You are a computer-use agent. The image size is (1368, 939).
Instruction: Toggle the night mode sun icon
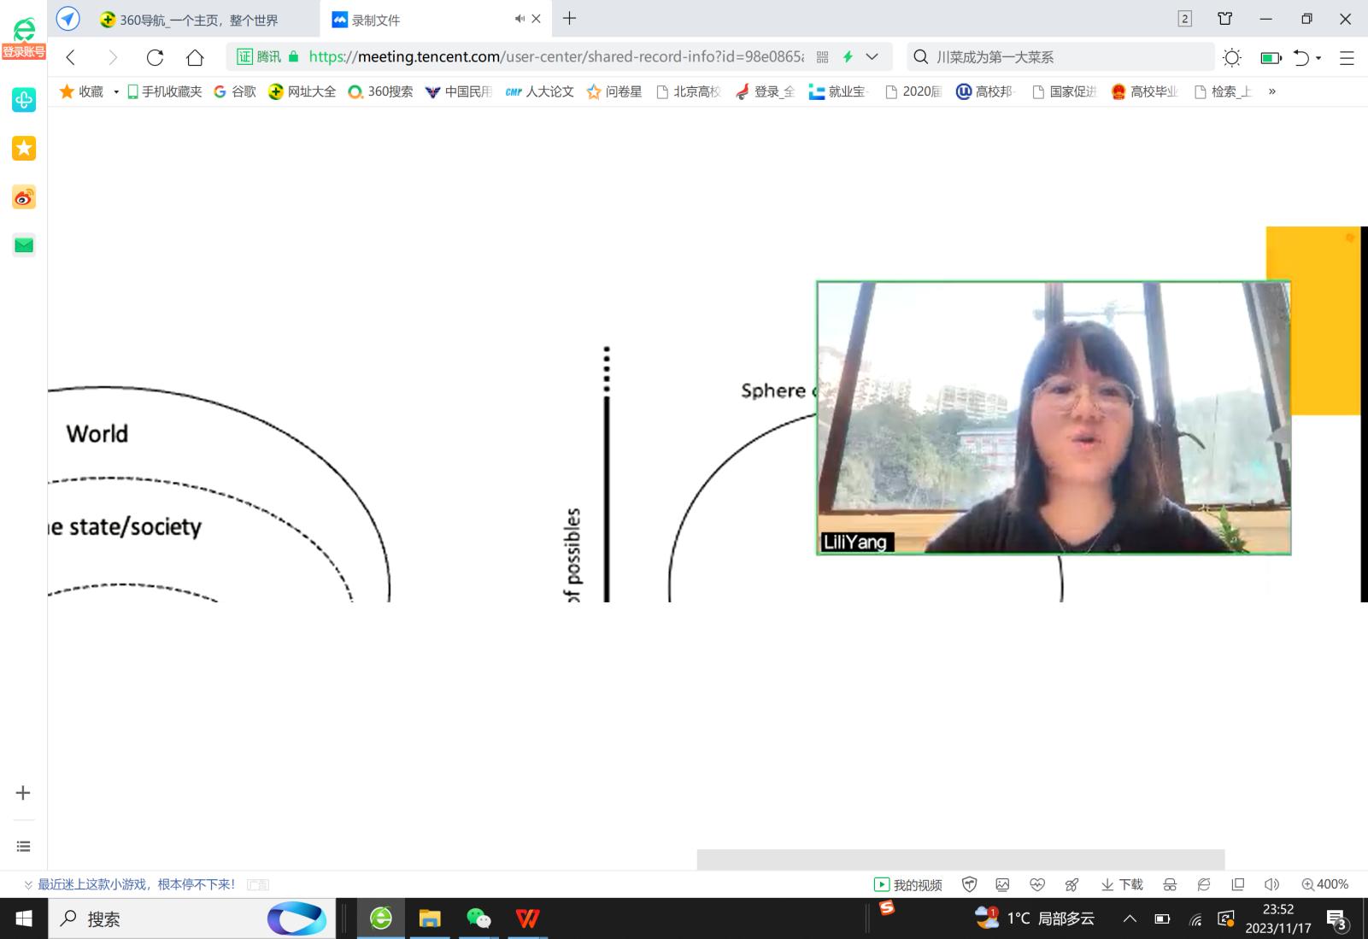point(1231,57)
